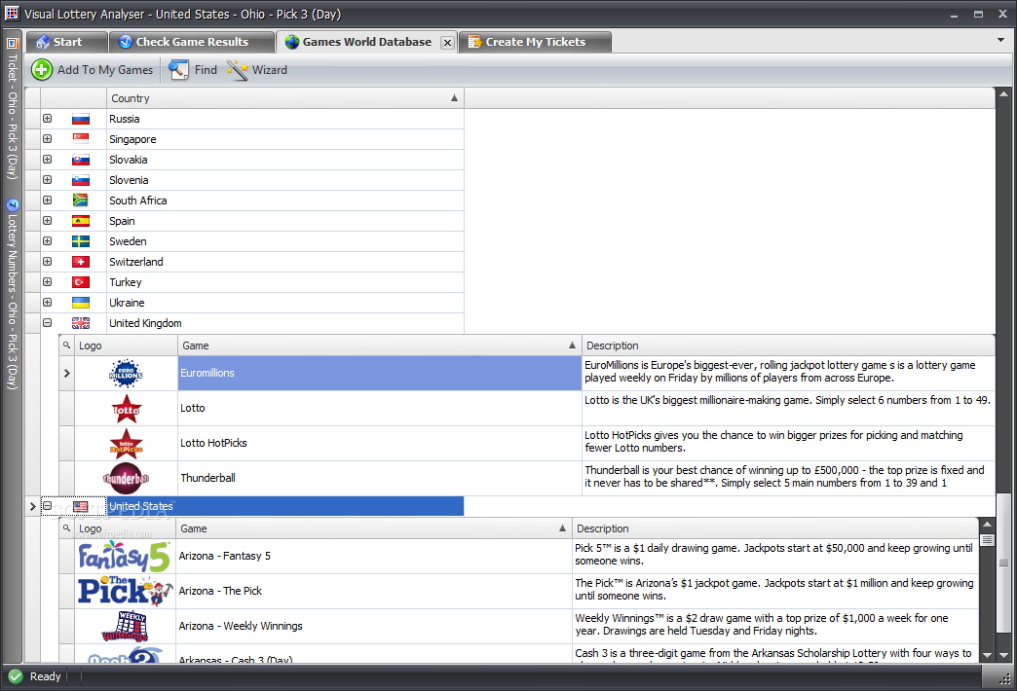Click the Slovenia flag icon
This screenshot has height=691, width=1017.
point(81,180)
